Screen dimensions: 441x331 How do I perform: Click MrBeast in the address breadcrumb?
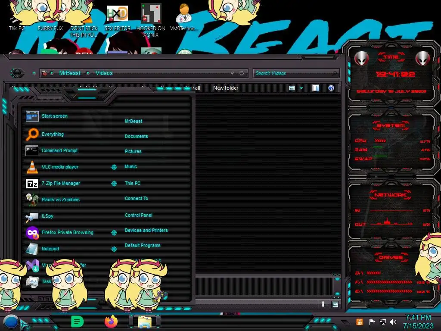(70, 73)
